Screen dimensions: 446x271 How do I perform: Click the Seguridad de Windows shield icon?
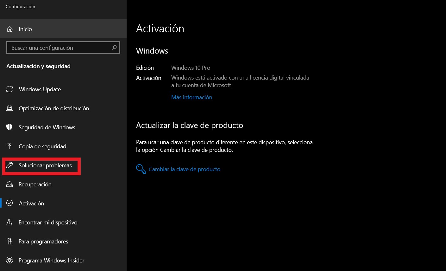pyautogui.click(x=9, y=127)
